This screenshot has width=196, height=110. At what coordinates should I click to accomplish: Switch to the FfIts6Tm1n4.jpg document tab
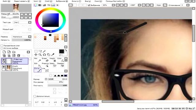(x=84, y=105)
